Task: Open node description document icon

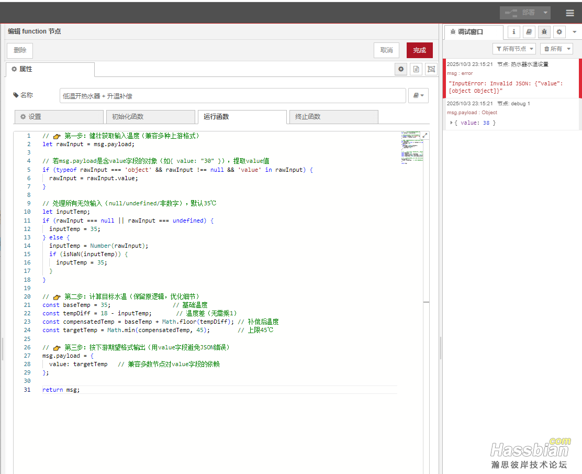Action: pyautogui.click(x=416, y=69)
